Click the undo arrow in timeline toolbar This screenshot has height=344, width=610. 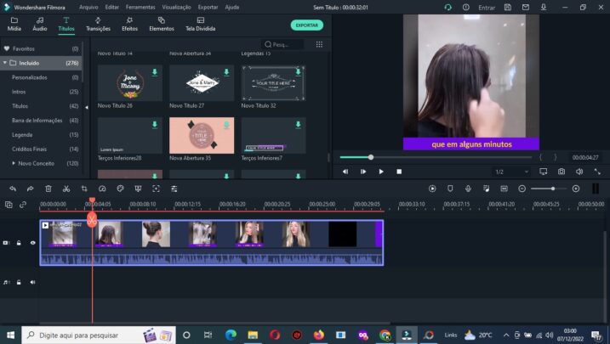pyautogui.click(x=13, y=189)
